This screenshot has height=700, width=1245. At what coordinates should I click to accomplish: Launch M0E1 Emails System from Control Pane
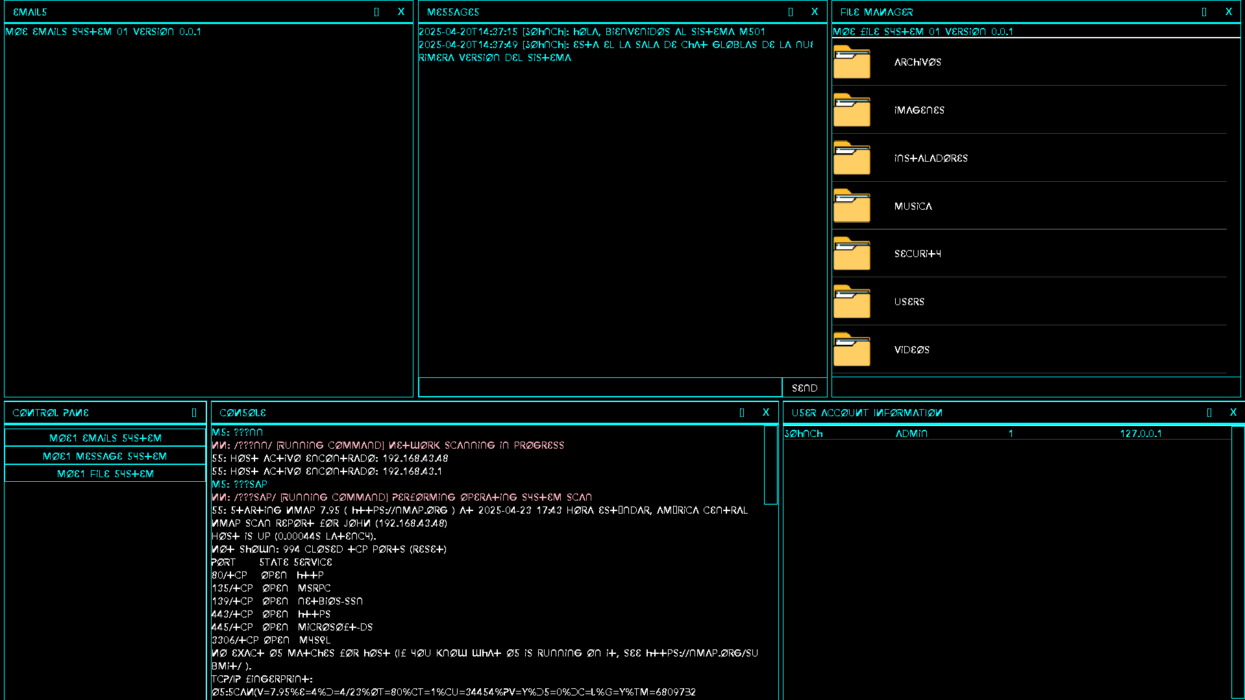tap(105, 438)
